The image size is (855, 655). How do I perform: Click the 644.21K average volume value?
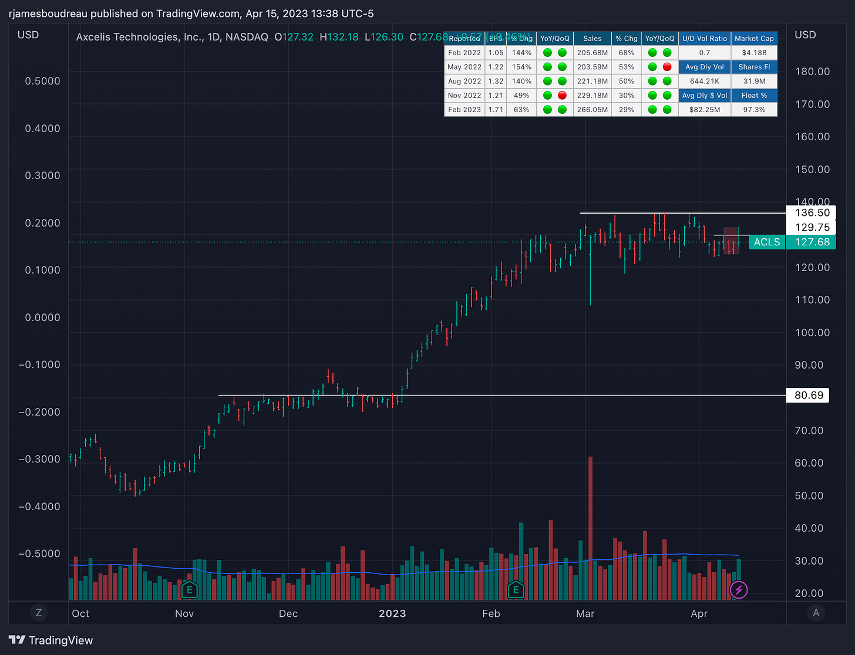(705, 81)
